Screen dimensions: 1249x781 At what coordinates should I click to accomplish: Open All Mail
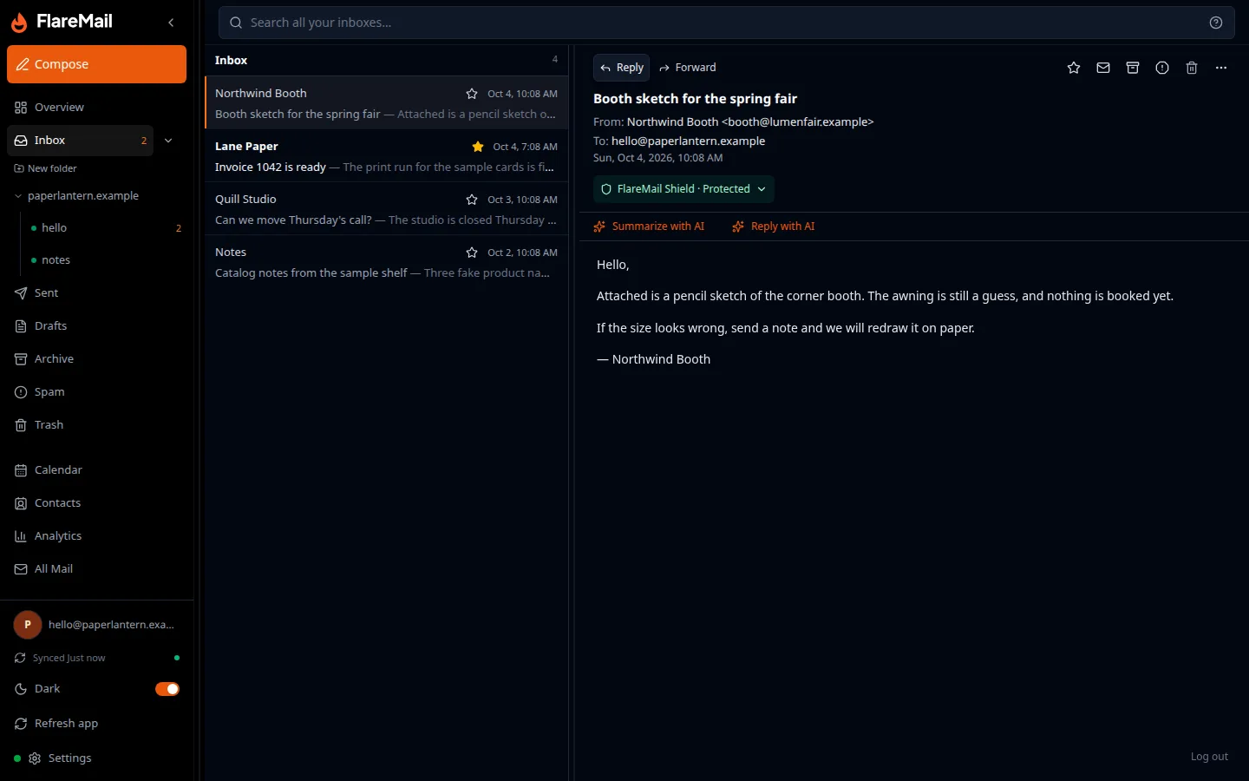pyautogui.click(x=96, y=569)
